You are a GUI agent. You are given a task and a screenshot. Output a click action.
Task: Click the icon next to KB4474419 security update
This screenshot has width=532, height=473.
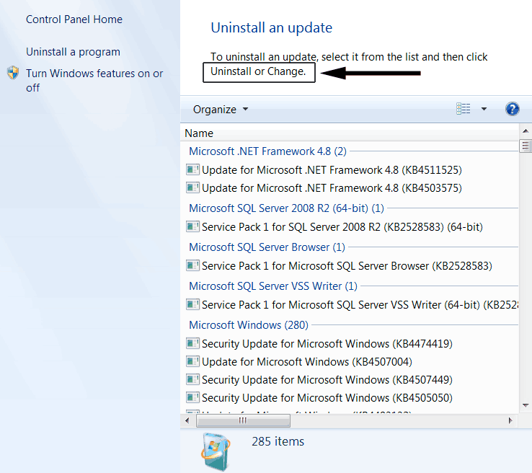[192, 343]
